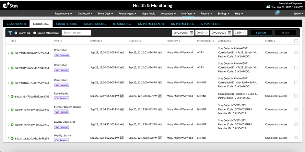Sort by Interface ID column arrows
305x152 pixels.
point(213,41)
